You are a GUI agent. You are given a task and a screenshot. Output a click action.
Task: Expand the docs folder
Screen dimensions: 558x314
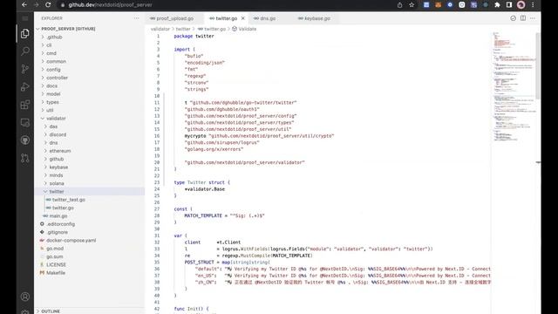pos(52,85)
